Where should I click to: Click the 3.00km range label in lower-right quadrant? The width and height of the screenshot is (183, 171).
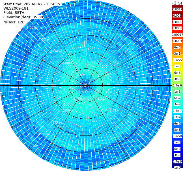[x=127, y=122]
